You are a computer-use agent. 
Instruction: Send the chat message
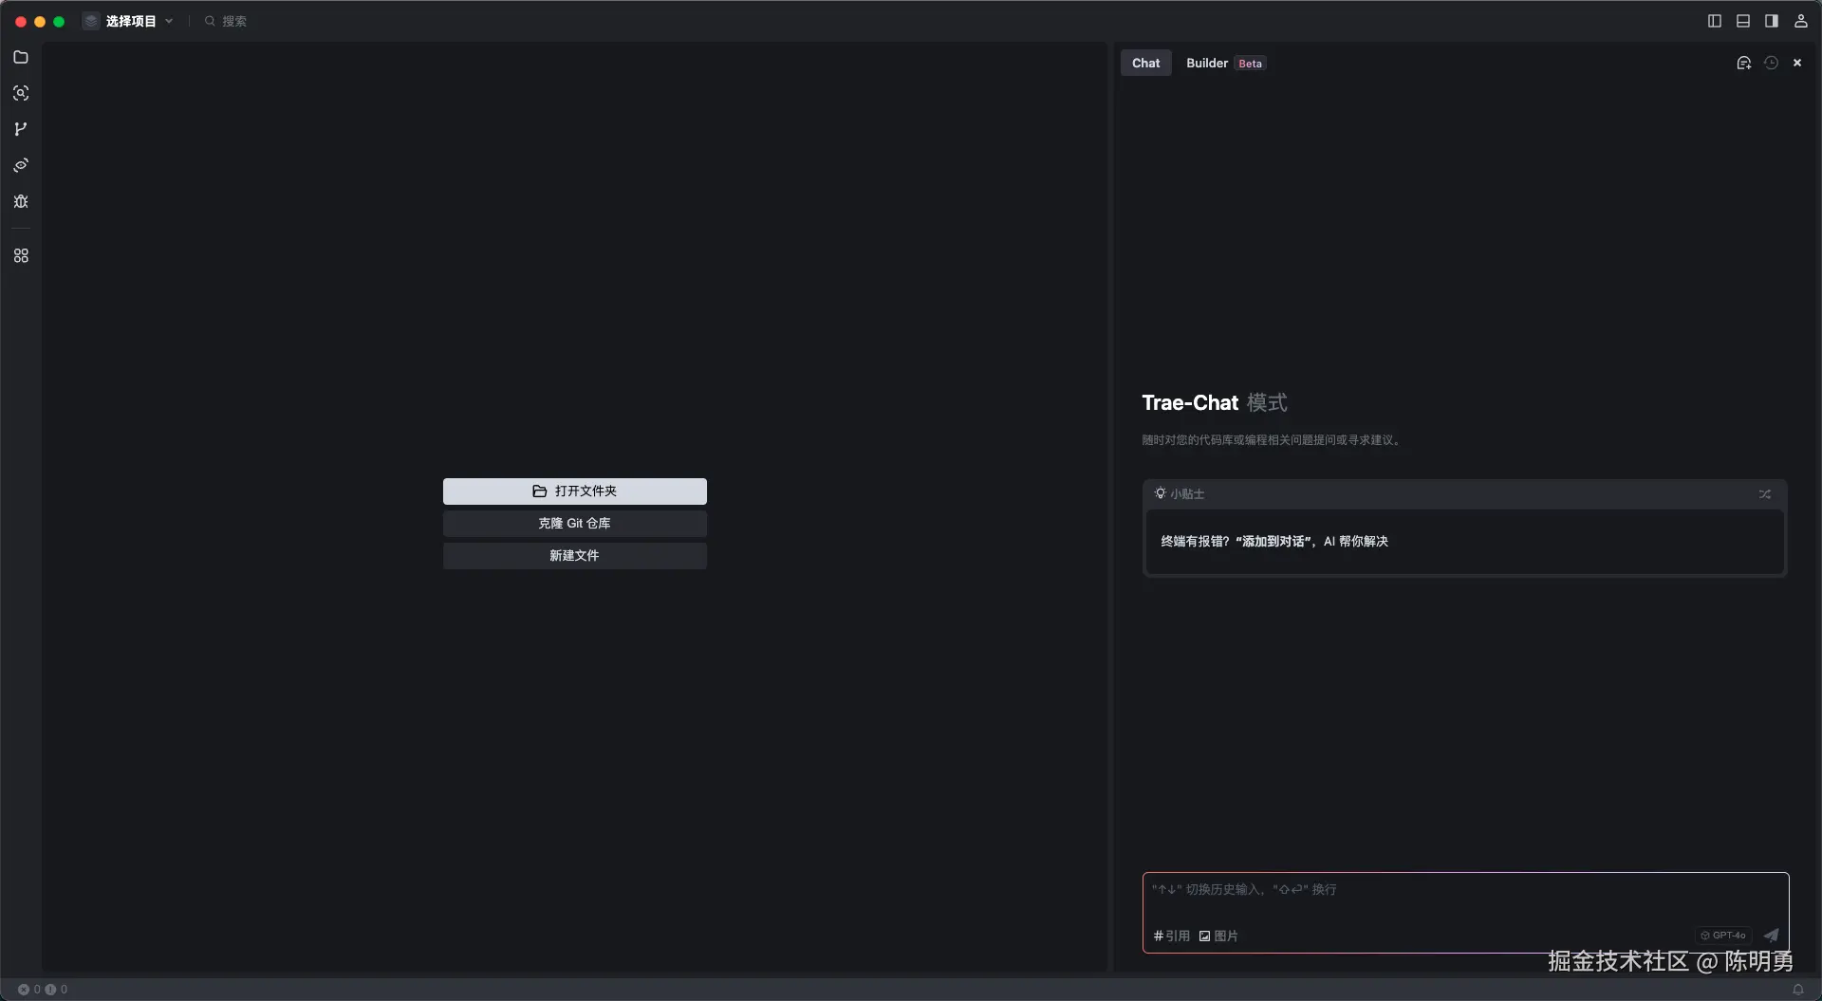[x=1771, y=936]
